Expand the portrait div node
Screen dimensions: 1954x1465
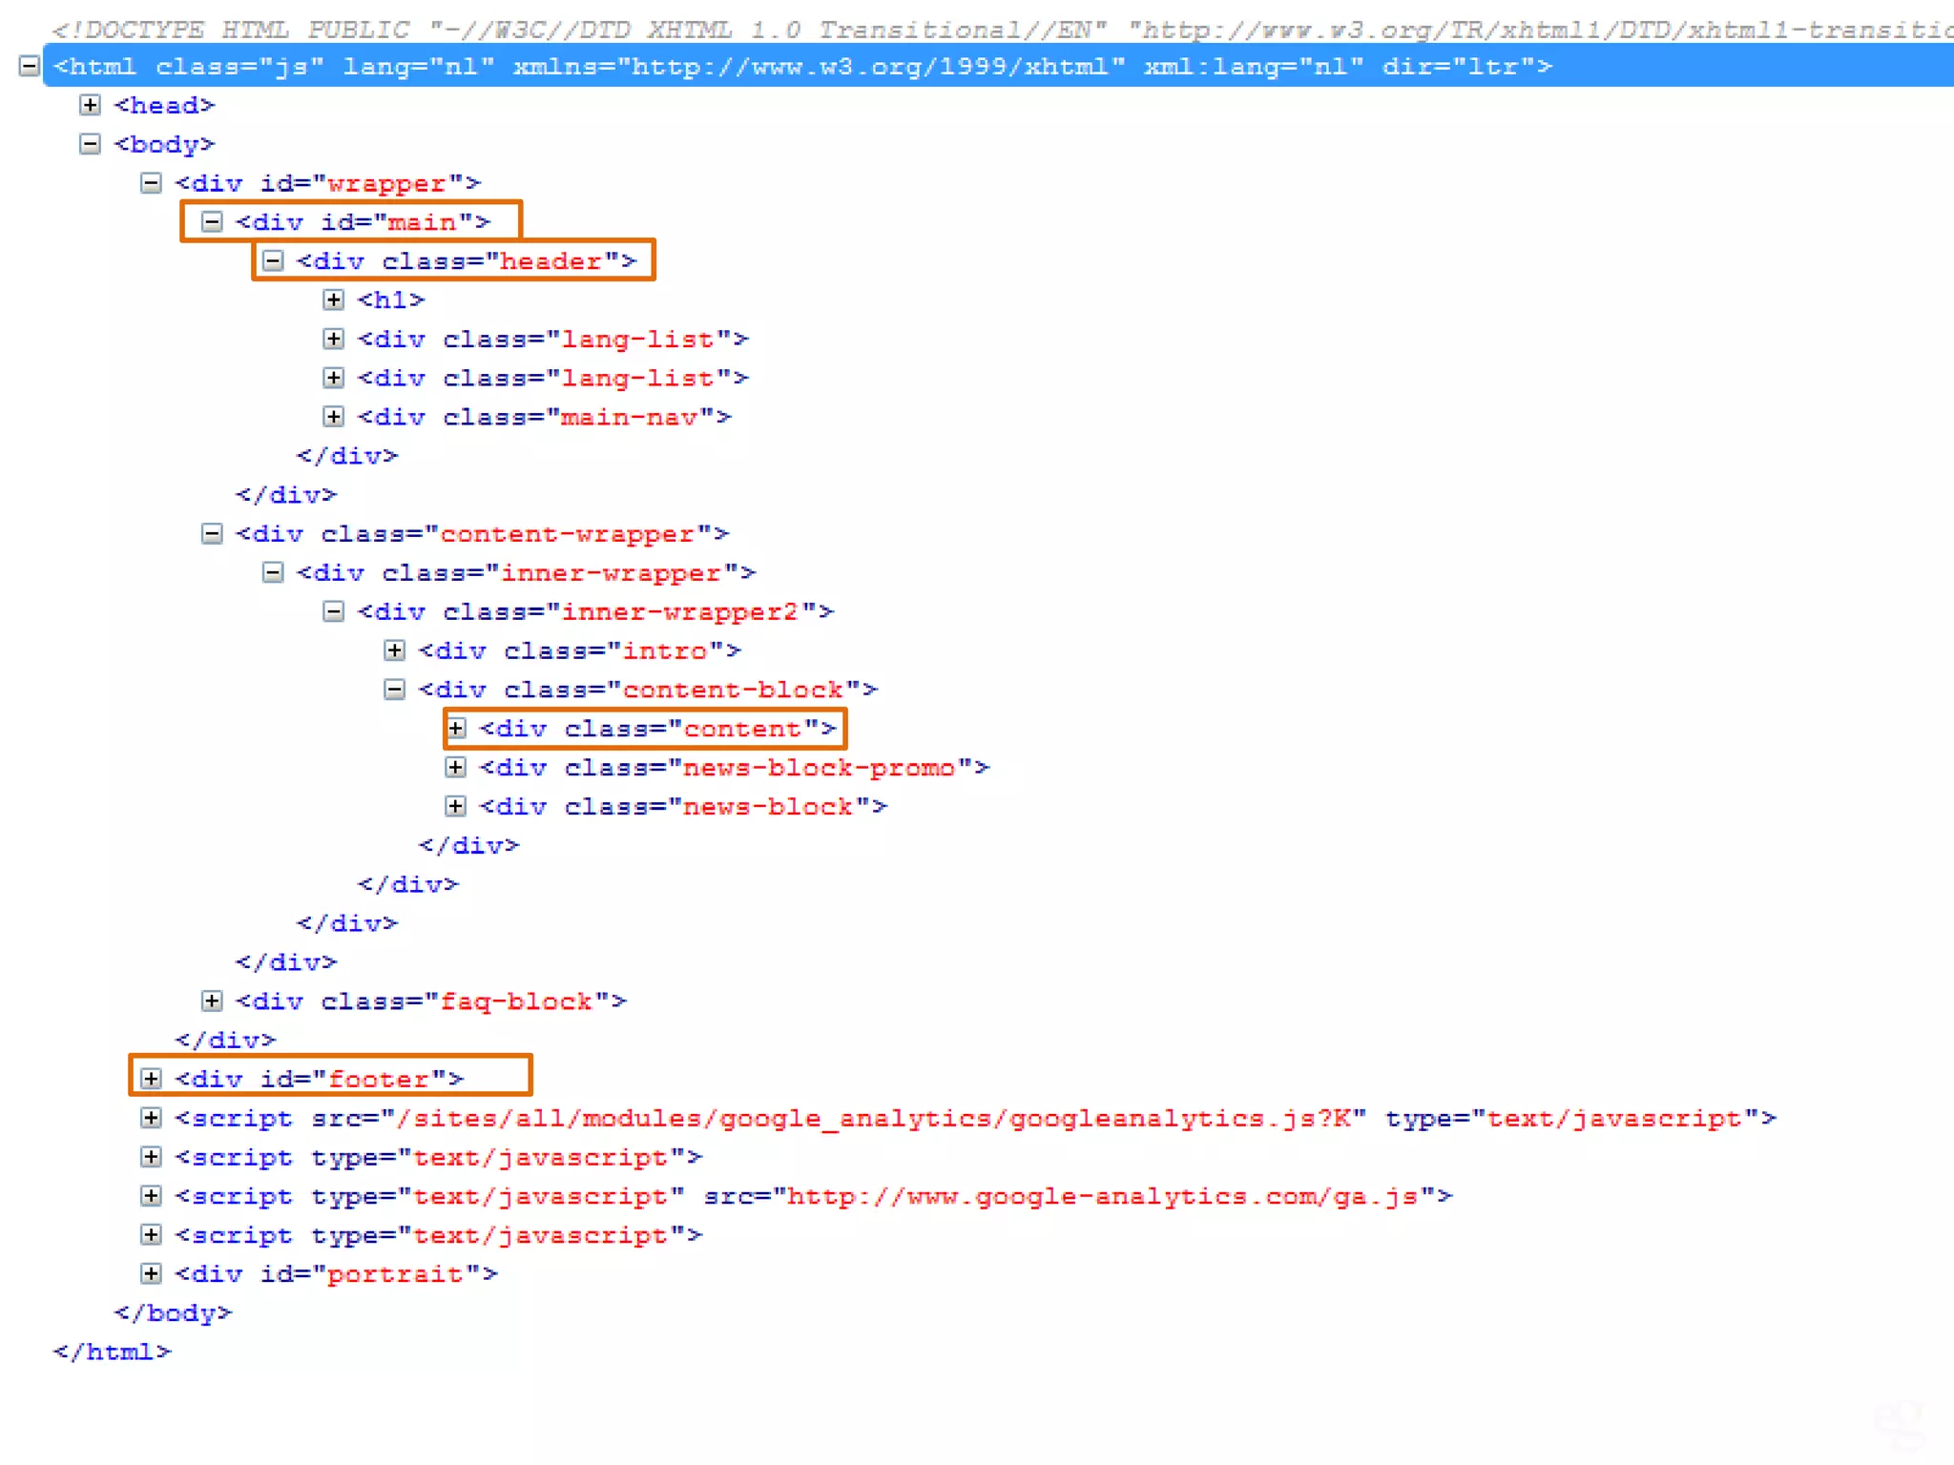tap(151, 1273)
